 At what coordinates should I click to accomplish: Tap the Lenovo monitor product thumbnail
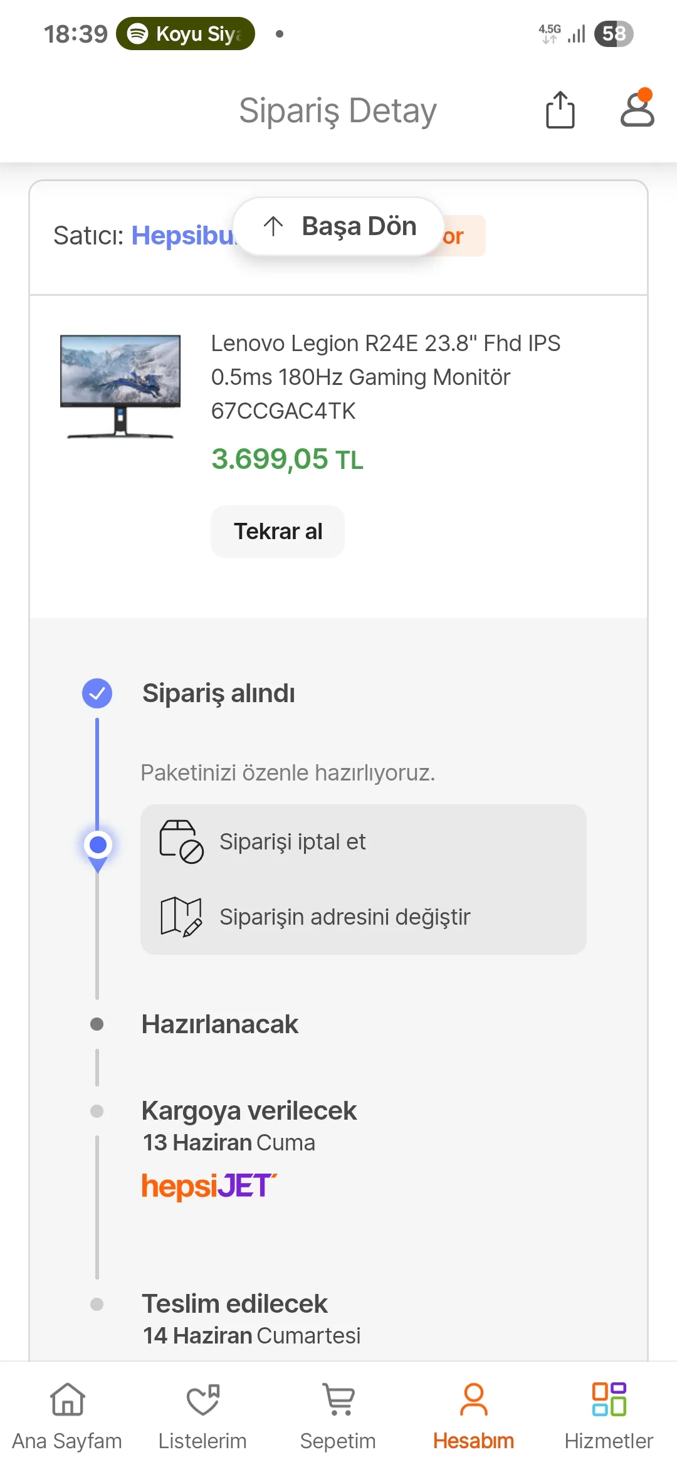click(x=120, y=386)
